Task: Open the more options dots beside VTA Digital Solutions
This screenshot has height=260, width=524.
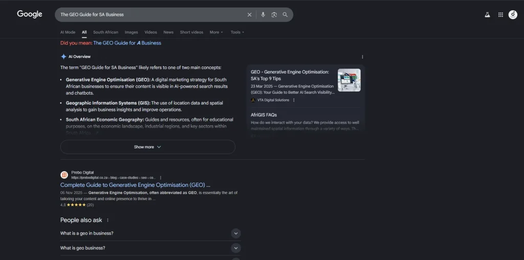Action: (x=294, y=100)
